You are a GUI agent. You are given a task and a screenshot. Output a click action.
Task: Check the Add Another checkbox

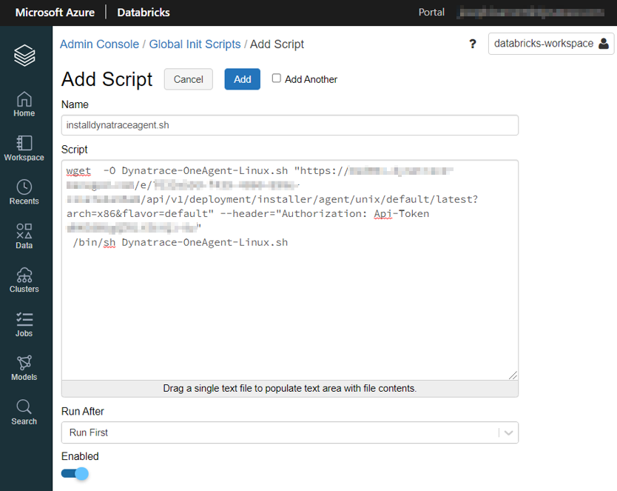277,79
